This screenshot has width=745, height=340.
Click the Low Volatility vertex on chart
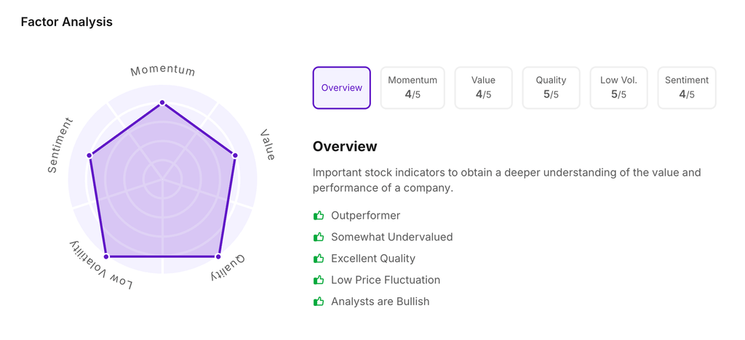(x=106, y=256)
